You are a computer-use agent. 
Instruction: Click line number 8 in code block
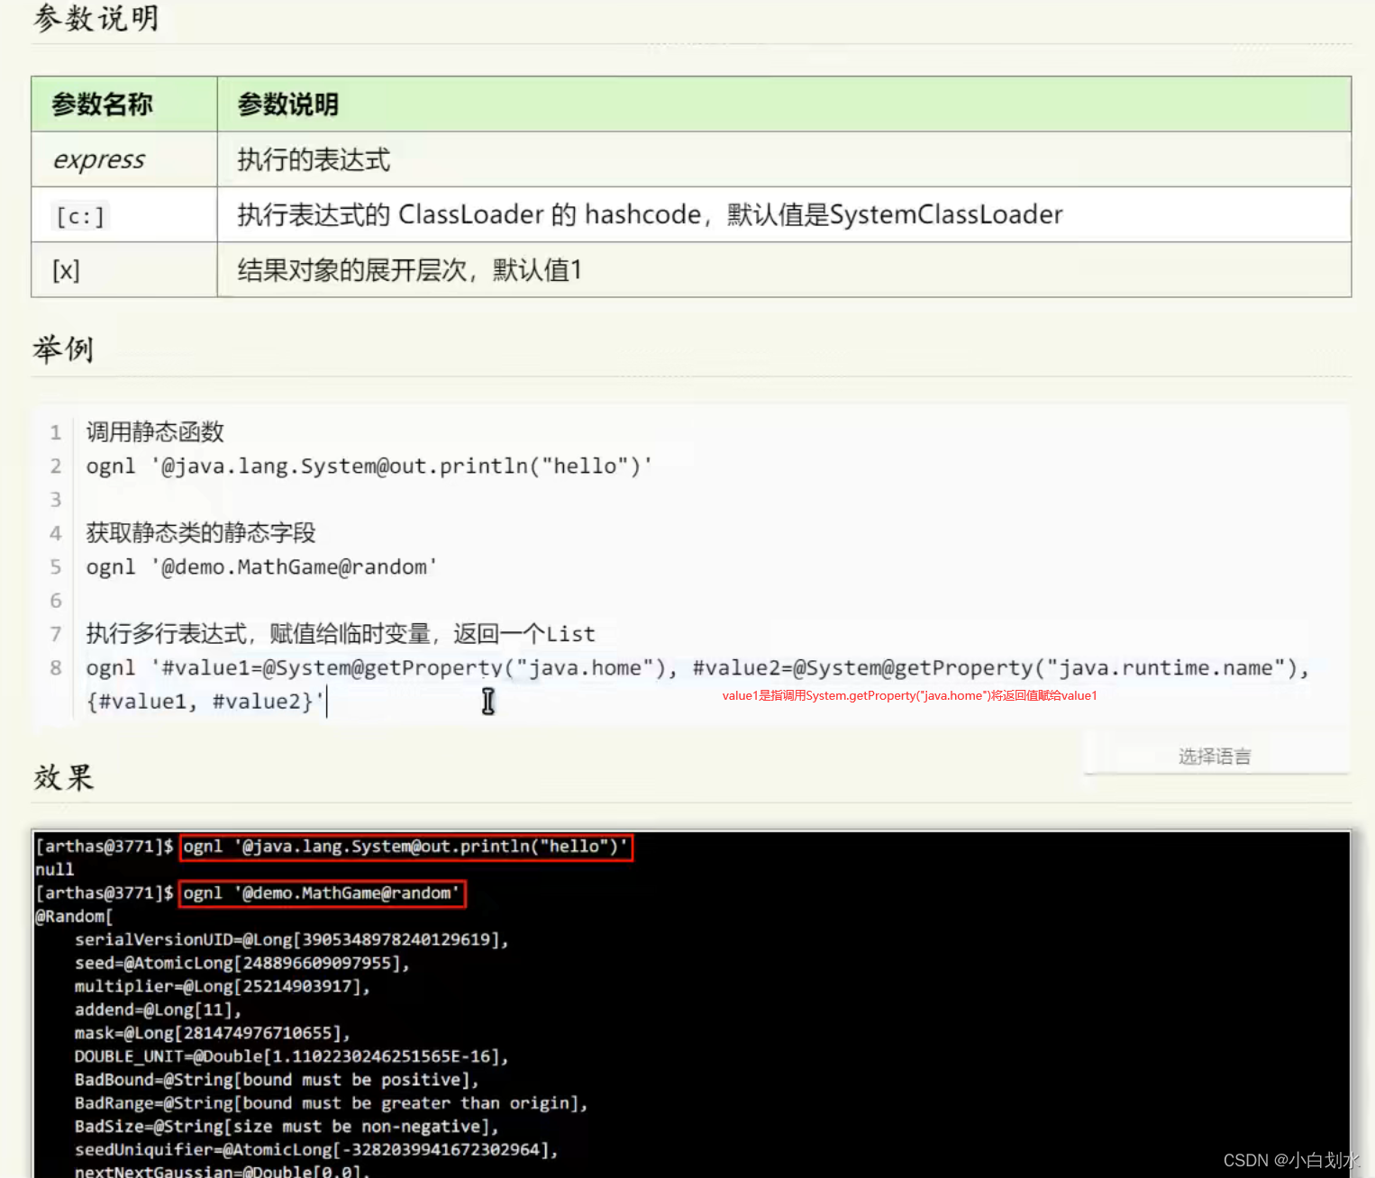tap(56, 668)
